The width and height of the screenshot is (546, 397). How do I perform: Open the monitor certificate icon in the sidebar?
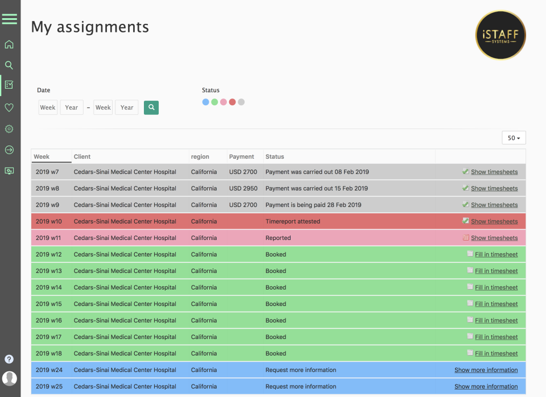tap(9, 171)
